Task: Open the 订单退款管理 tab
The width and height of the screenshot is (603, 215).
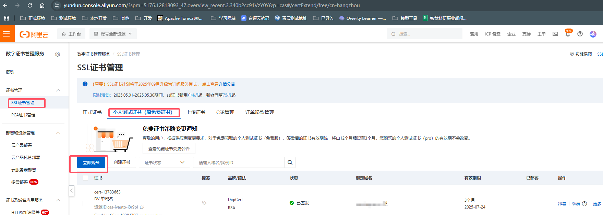Action: coord(260,112)
